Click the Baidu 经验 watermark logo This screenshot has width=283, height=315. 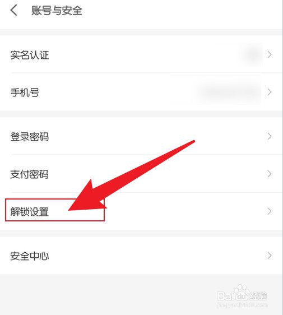[x=242, y=294]
